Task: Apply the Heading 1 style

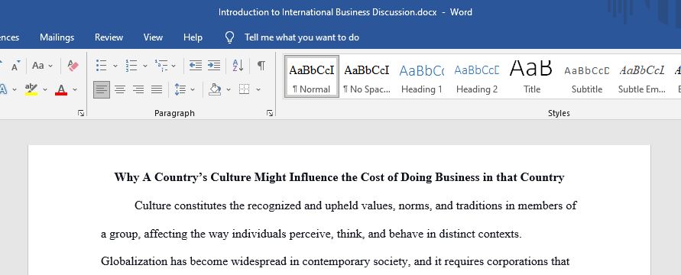Action: (421, 77)
